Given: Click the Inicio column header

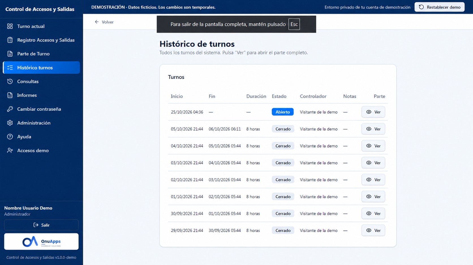Looking at the screenshot, I should pyautogui.click(x=177, y=96).
